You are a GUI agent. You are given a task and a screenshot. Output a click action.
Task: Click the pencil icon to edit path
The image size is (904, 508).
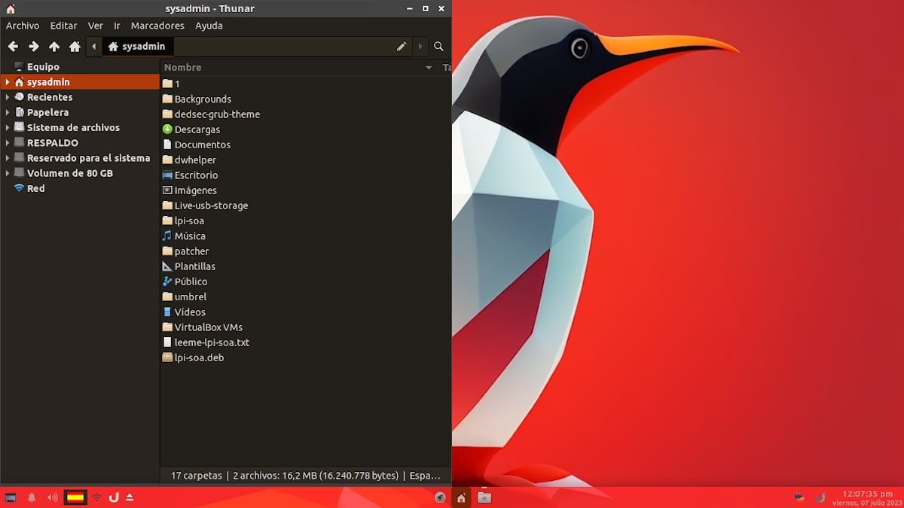402,47
